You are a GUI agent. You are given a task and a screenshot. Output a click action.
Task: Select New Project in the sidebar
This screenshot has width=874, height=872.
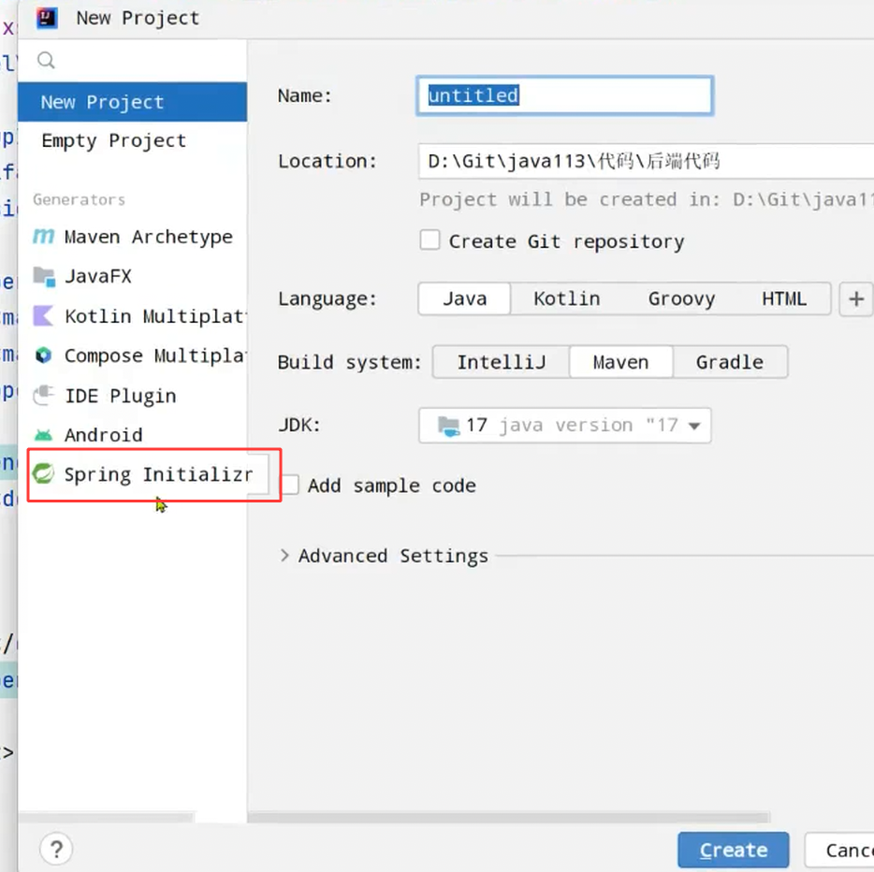coord(132,102)
